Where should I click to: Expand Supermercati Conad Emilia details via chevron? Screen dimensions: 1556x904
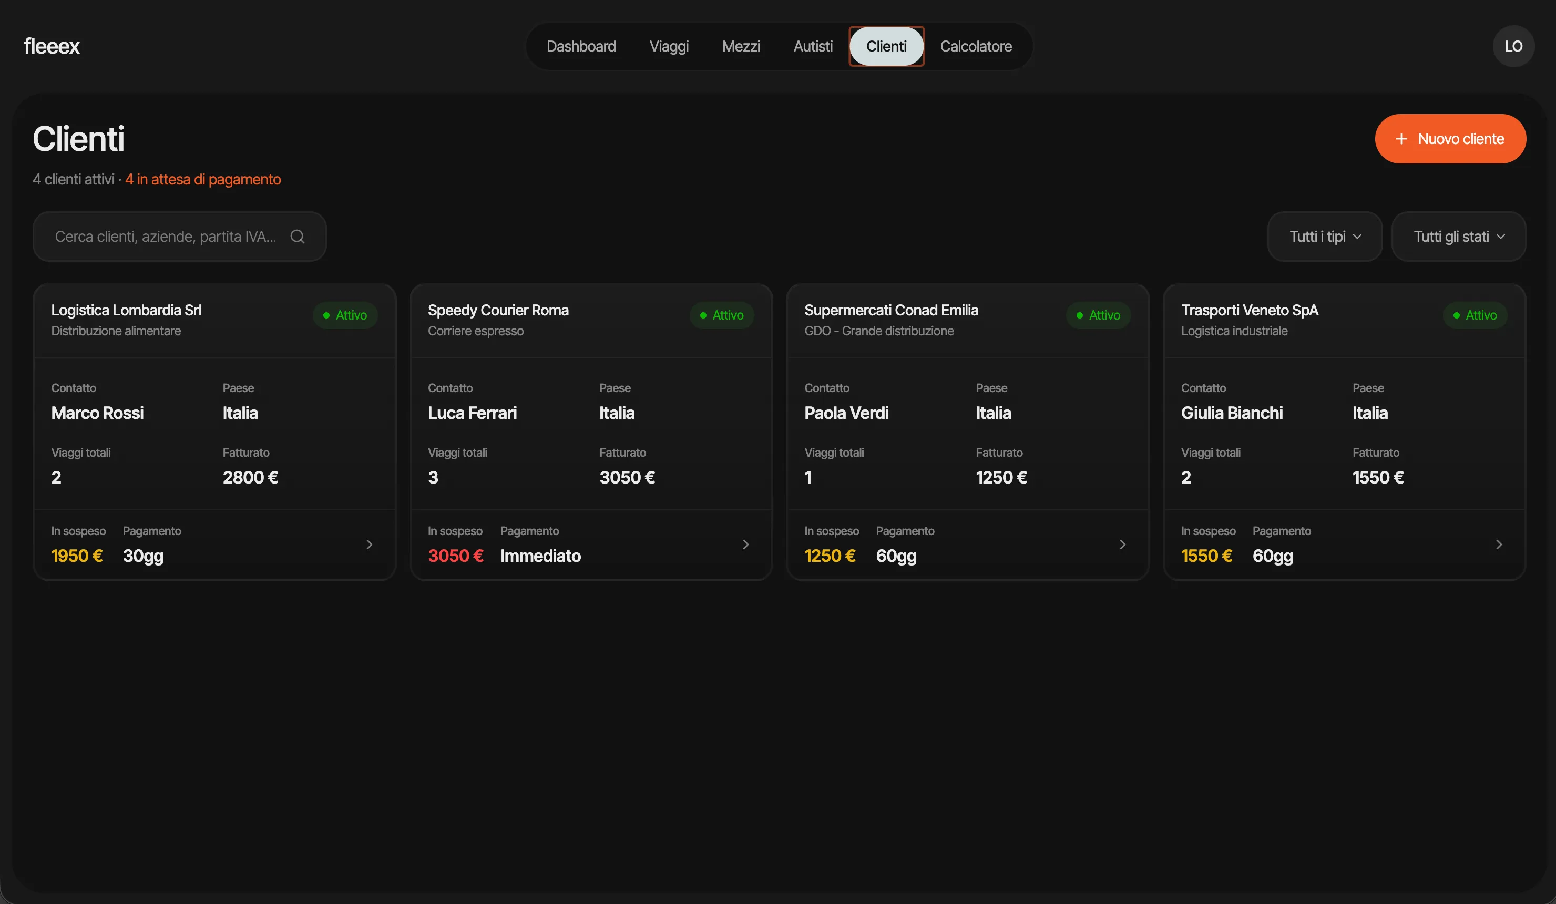1122,545
